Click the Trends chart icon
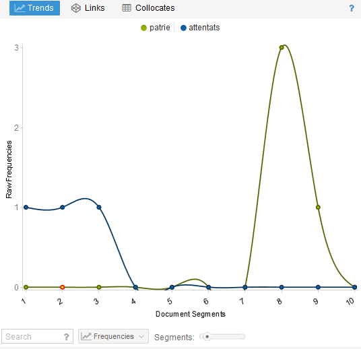 [x=20, y=8]
